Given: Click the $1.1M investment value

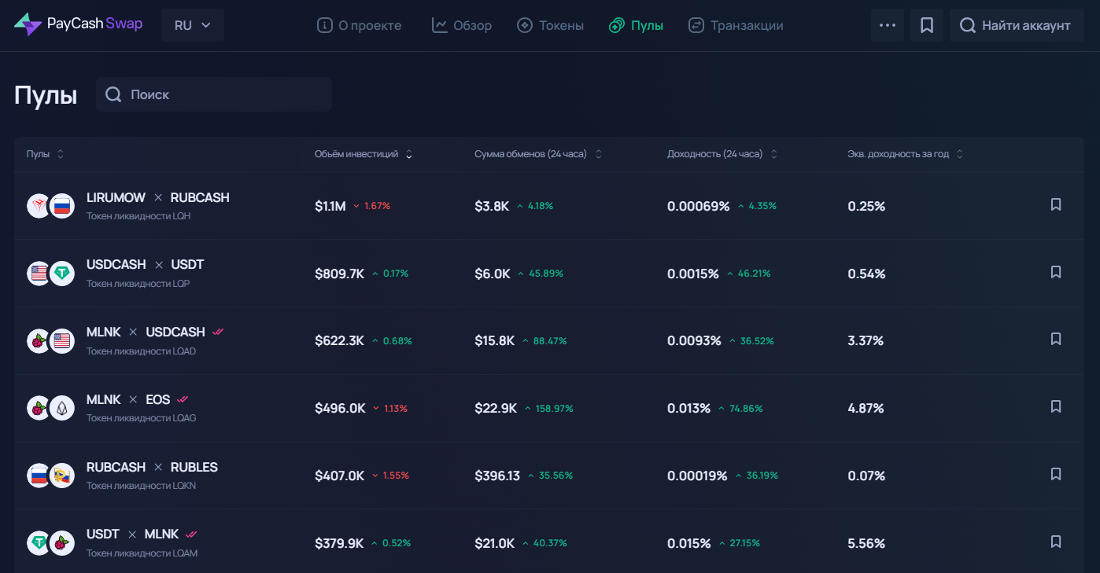Looking at the screenshot, I should pos(330,207).
